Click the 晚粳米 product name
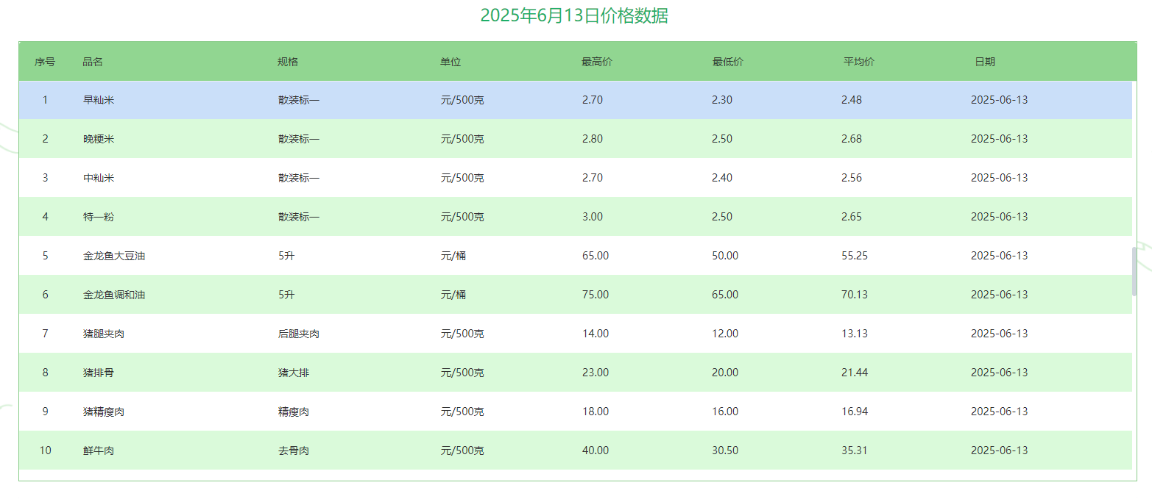1152x499 pixels. pos(99,139)
